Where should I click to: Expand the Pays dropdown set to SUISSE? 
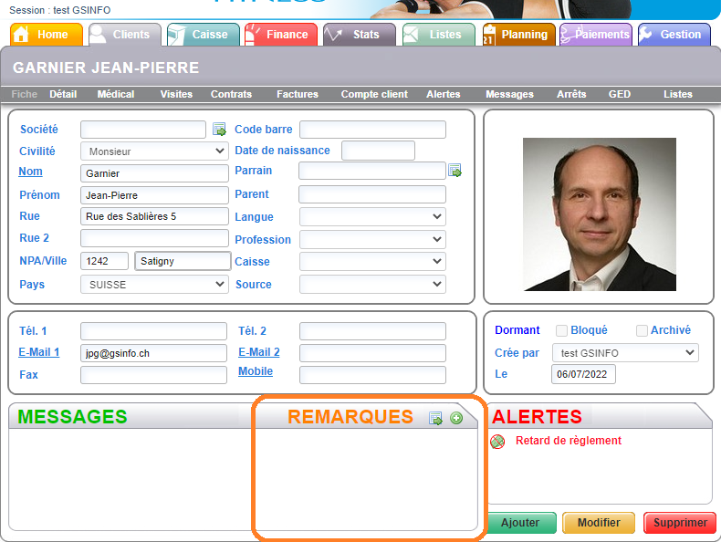click(x=154, y=285)
